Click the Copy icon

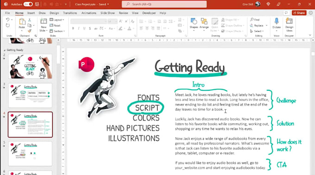(30, 25)
